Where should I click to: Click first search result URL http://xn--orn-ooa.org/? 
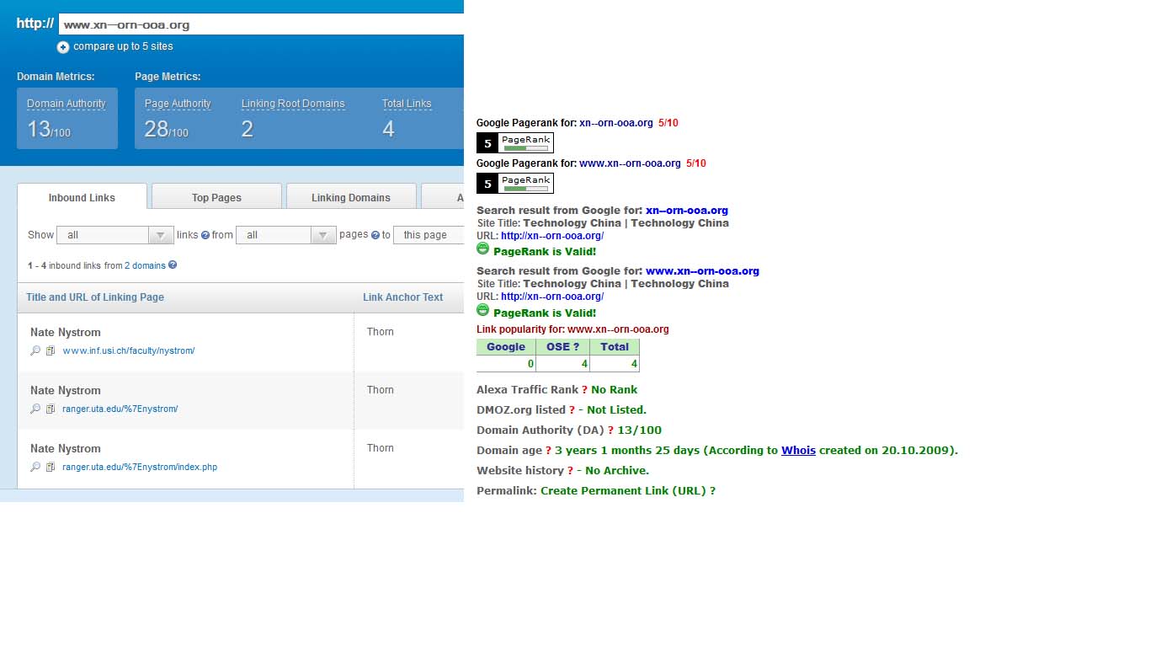coord(552,236)
